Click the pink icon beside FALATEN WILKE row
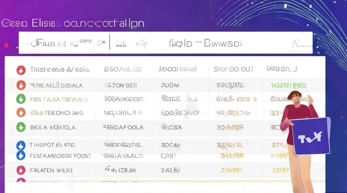Screen dimensions: 347x193 tap(21, 170)
